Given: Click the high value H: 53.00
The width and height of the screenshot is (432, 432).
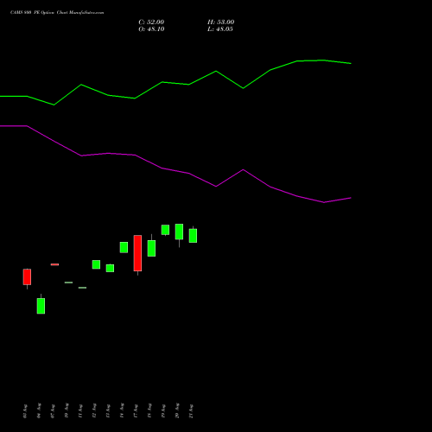Looking at the screenshot, I should click(x=220, y=22).
